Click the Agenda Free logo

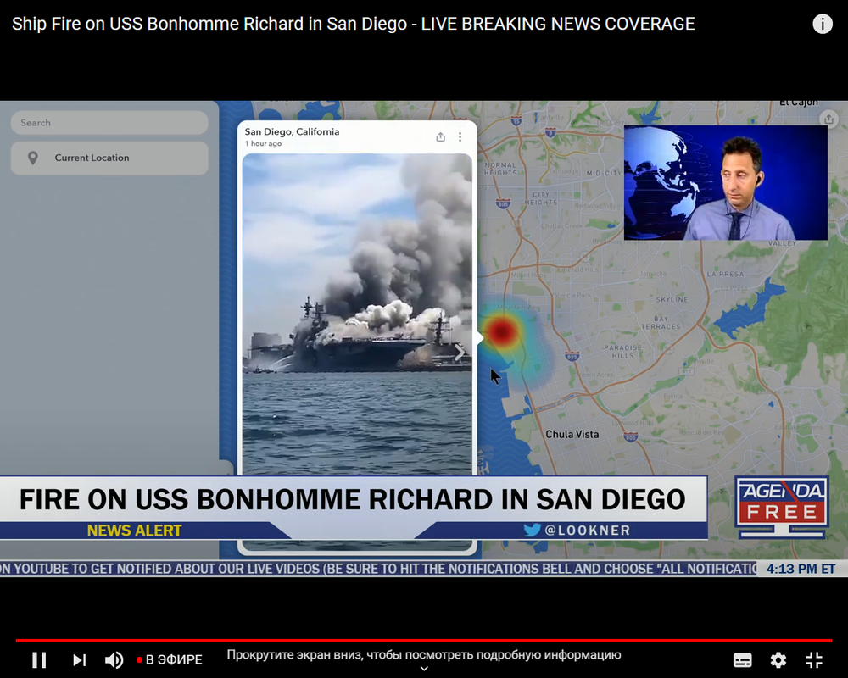point(782,507)
